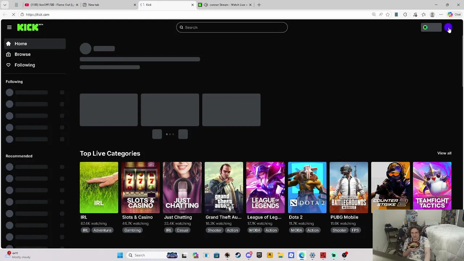Open Roblox from the taskbar
This screenshot has width=464, height=261.
pyautogui.click(x=291, y=255)
